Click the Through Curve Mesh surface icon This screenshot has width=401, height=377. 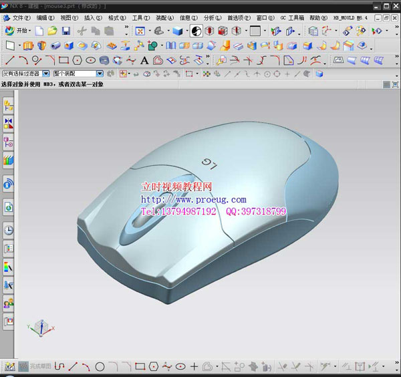pyautogui.click(x=378, y=61)
